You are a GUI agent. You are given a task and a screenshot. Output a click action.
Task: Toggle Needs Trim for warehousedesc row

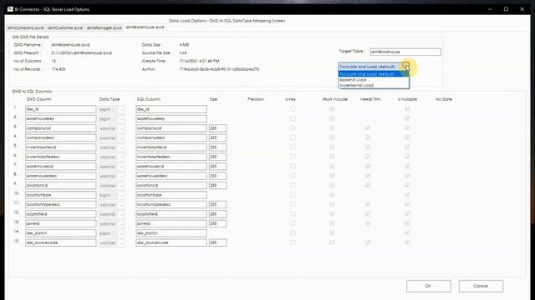[x=368, y=176]
